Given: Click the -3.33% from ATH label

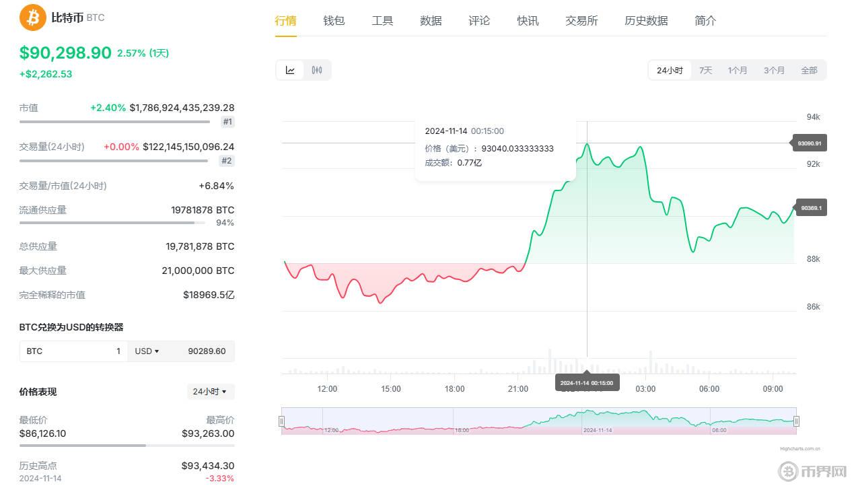Looking at the screenshot, I should [x=220, y=479].
